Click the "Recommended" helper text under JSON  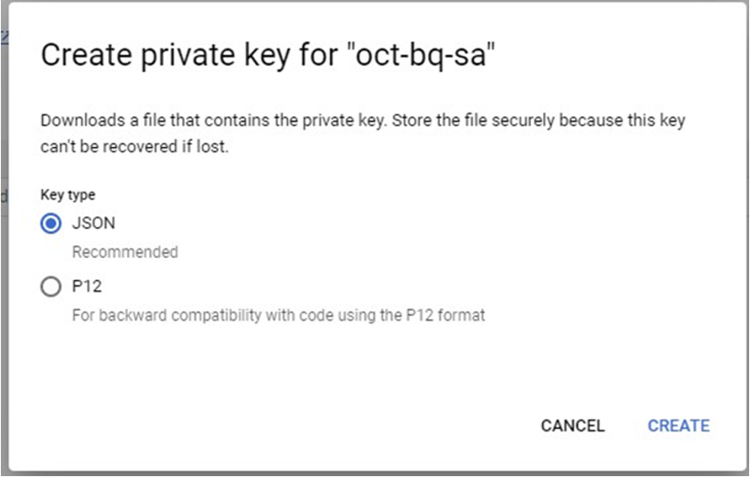(x=125, y=252)
